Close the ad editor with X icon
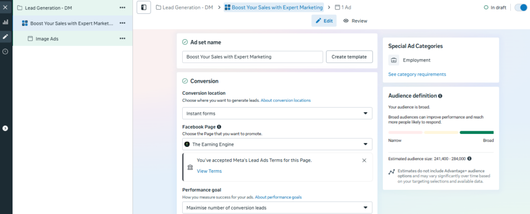Screen dimensions: 530x214 tap(6, 8)
